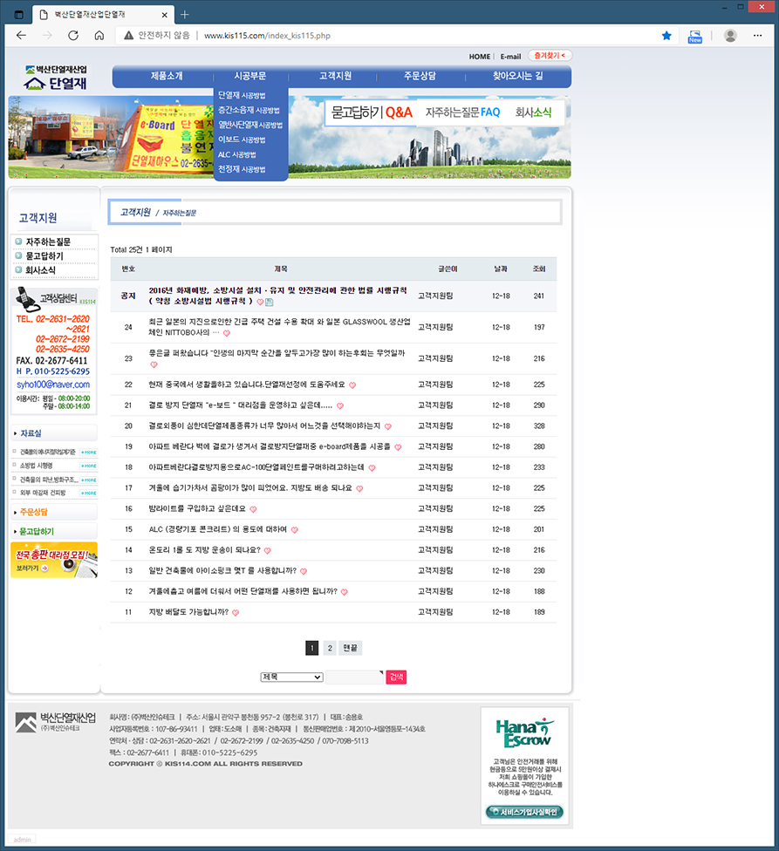This screenshot has height=851, width=779.
Task: Click the browser refresh icon
Action: (73, 36)
